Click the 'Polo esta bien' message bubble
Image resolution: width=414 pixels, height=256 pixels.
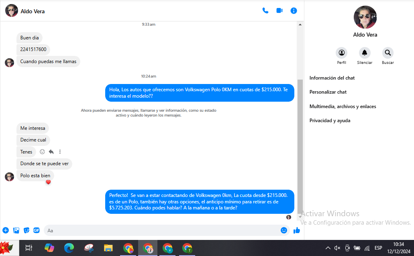point(35,176)
